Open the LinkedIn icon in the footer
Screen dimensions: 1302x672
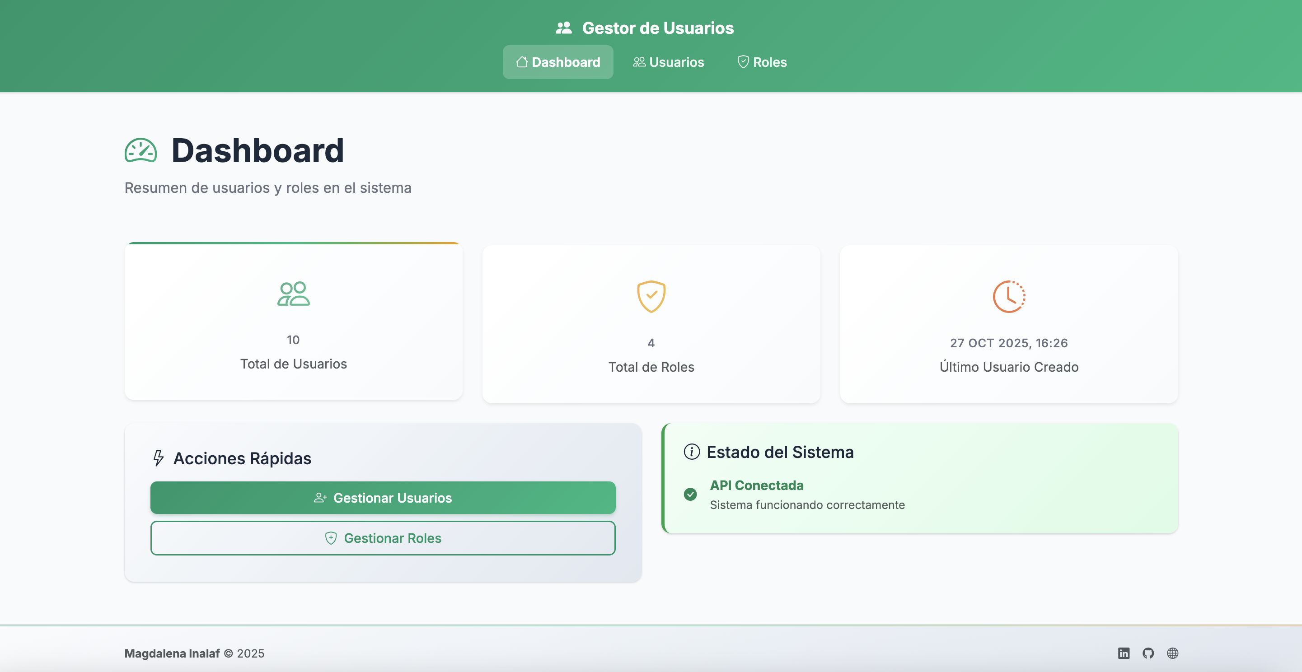tap(1124, 653)
